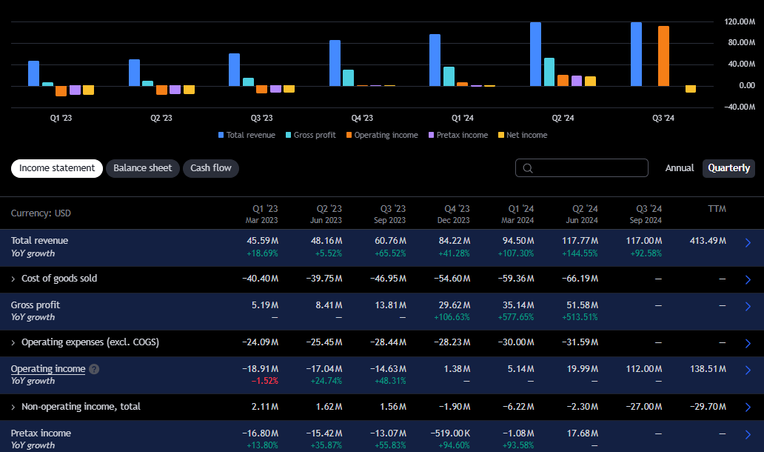The height and width of the screenshot is (452, 764).
Task: Switch to Balance sheet tab
Action: tap(142, 168)
